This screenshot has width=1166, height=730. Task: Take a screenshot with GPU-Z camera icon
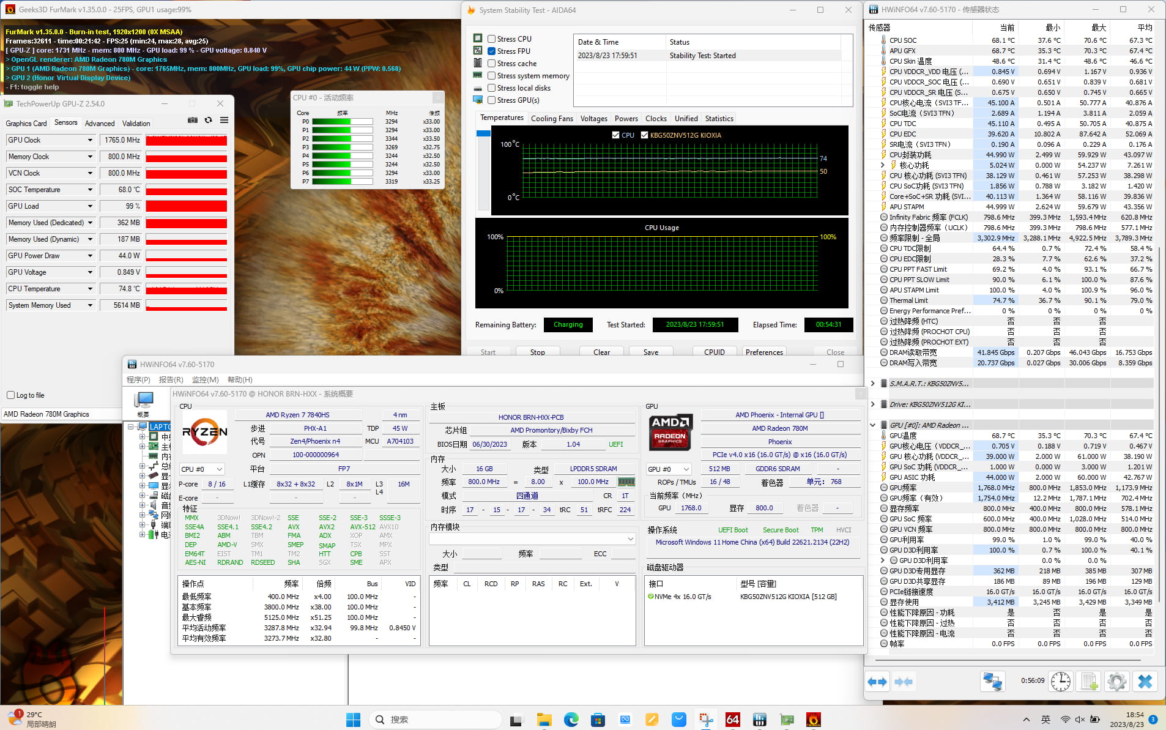(193, 120)
